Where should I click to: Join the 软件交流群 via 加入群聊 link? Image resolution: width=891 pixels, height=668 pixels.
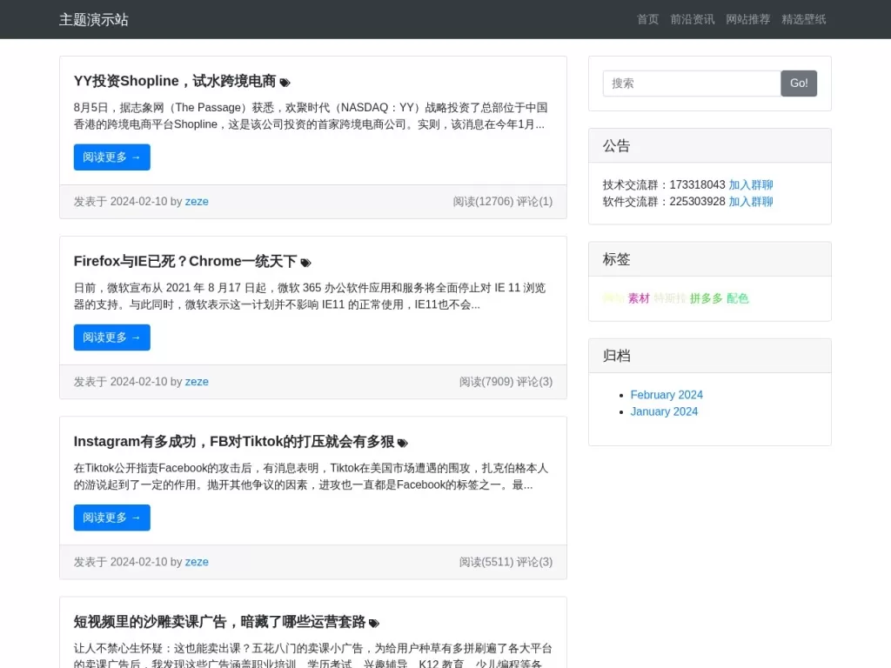[751, 202]
